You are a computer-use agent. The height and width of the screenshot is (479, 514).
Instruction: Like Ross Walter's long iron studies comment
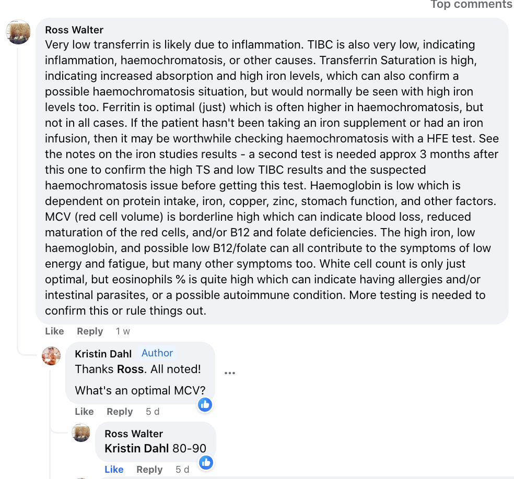[x=54, y=331]
